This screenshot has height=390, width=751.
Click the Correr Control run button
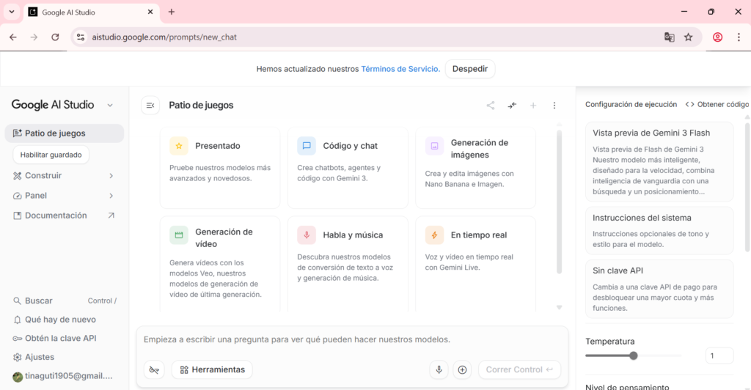519,369
